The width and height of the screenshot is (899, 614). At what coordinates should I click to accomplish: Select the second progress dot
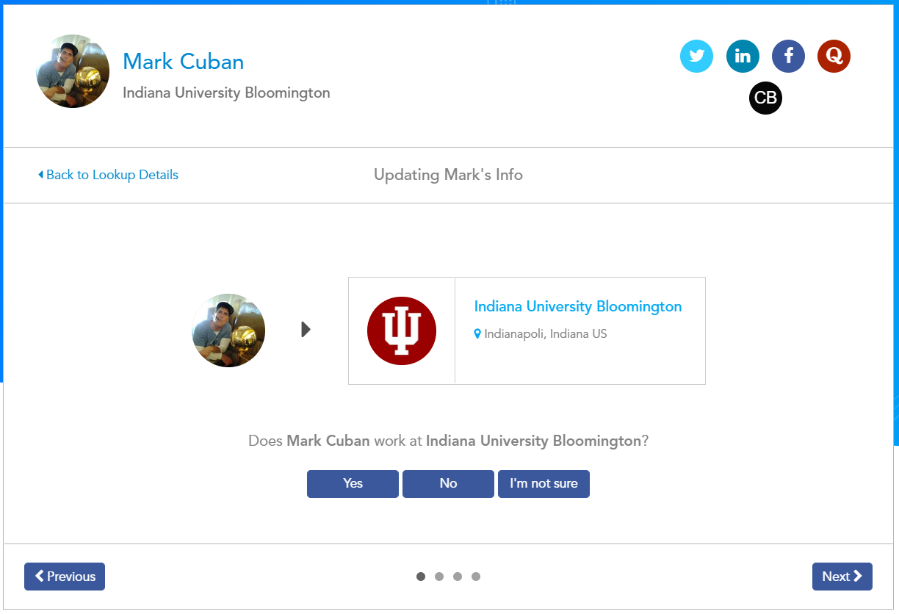coord(439,577)
